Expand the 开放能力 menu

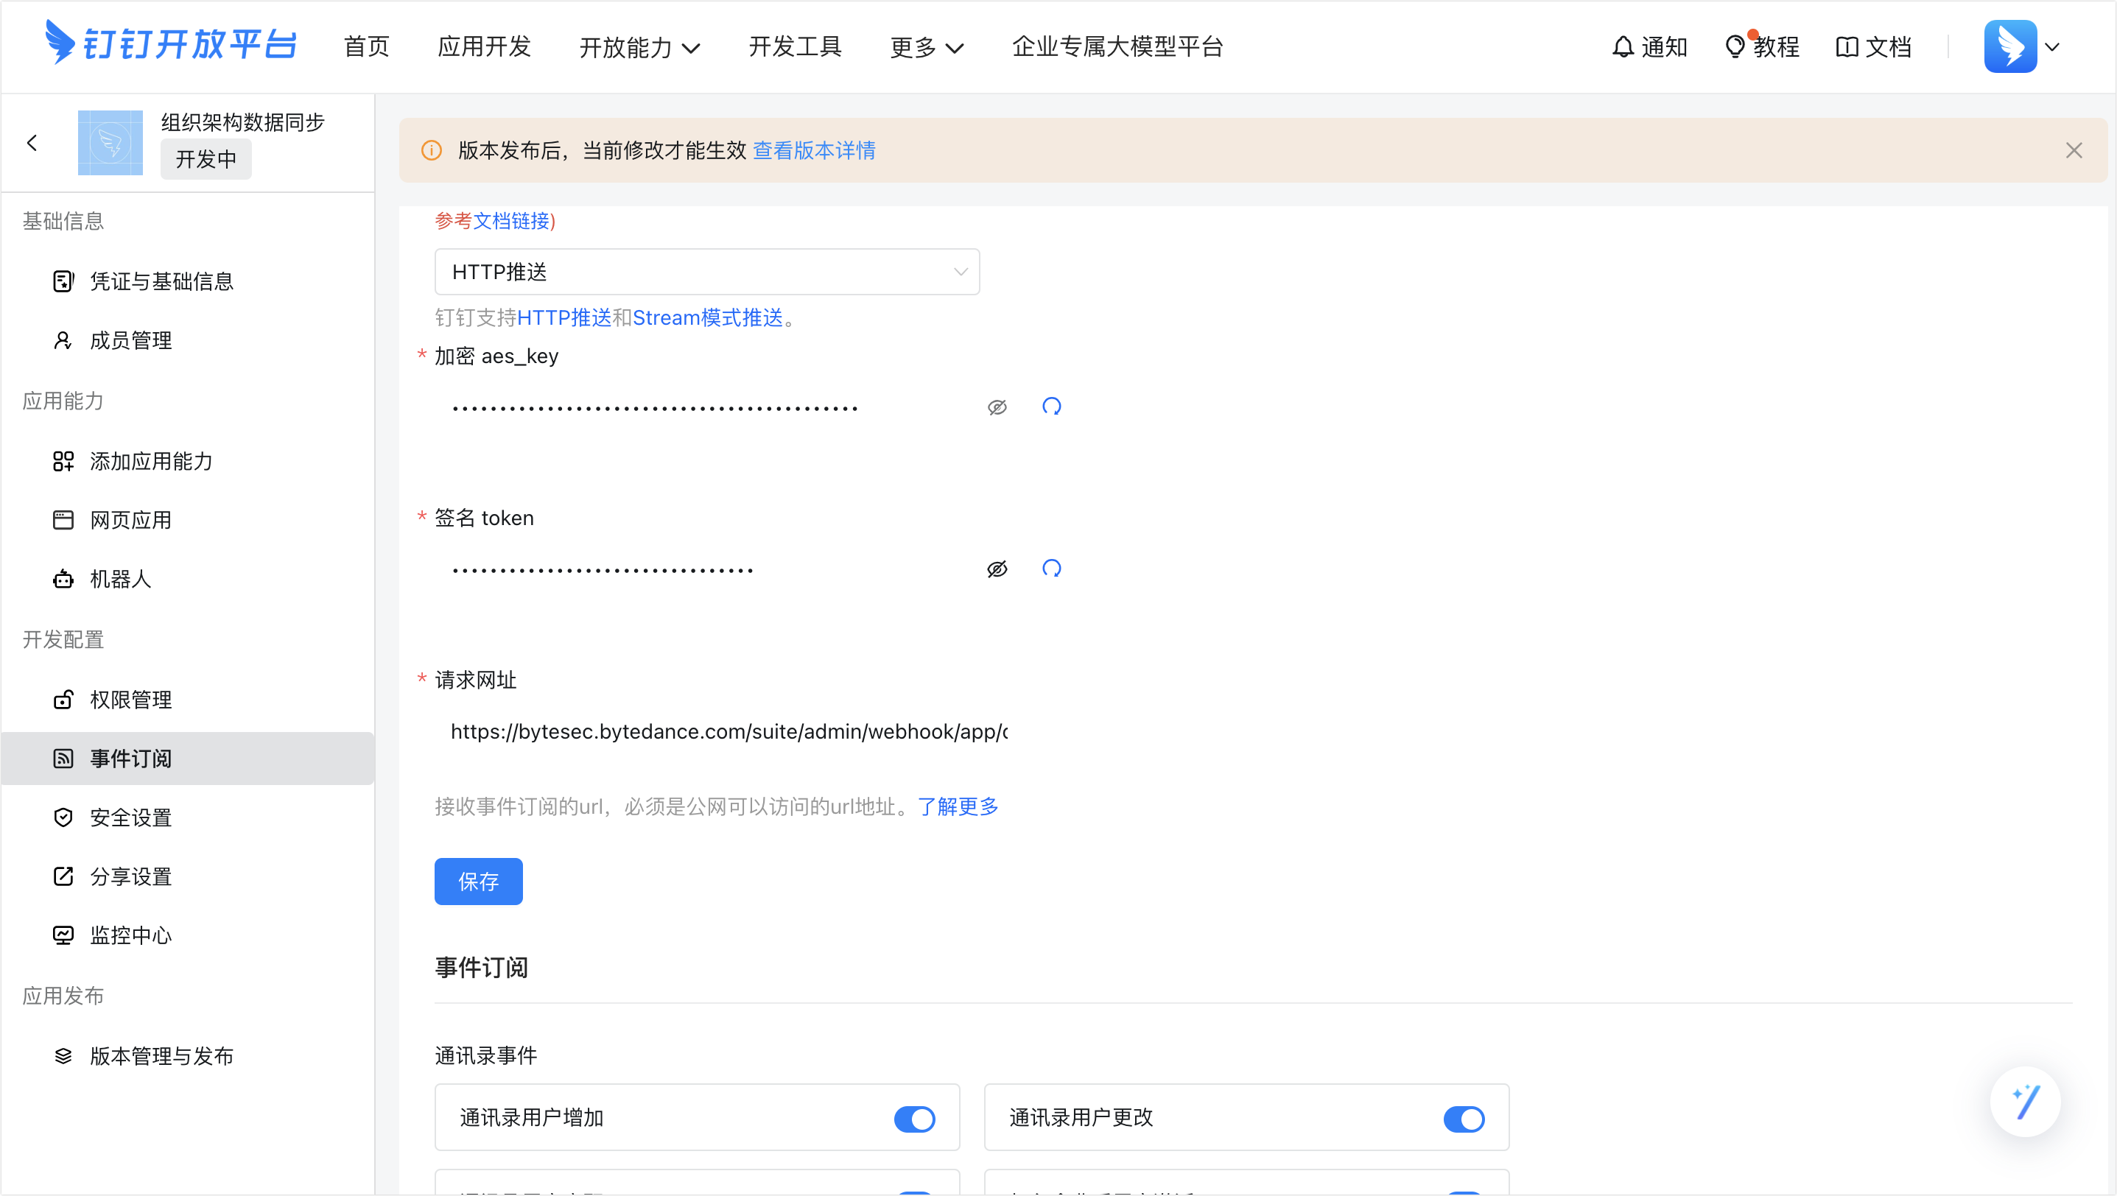[x=639, y=48]
